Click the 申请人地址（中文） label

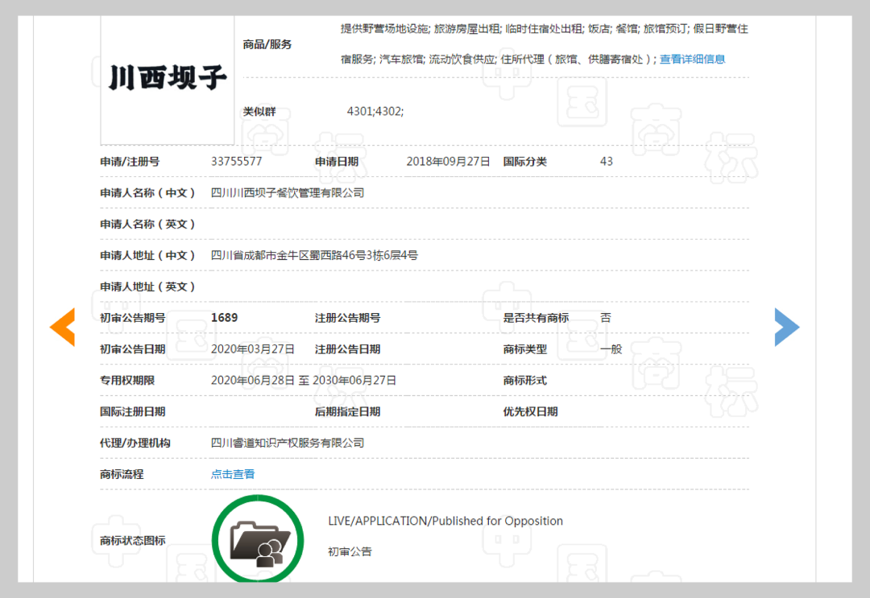[147, 255]
